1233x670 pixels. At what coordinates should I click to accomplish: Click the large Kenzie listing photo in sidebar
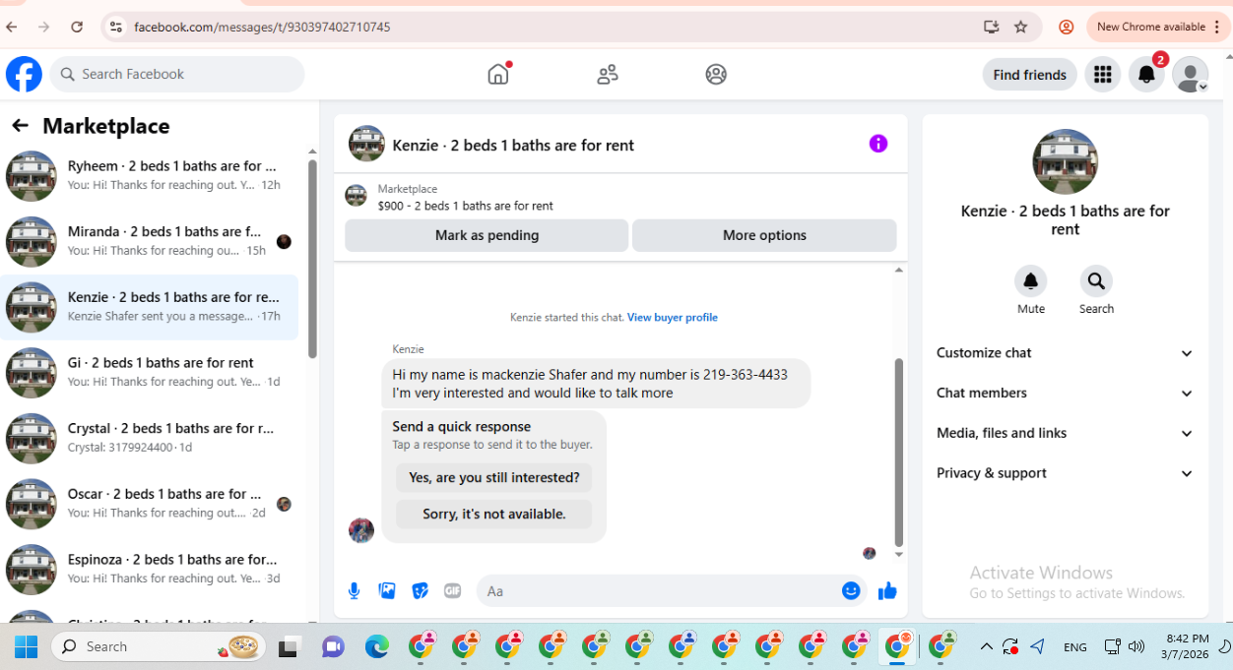(1065, 161)
